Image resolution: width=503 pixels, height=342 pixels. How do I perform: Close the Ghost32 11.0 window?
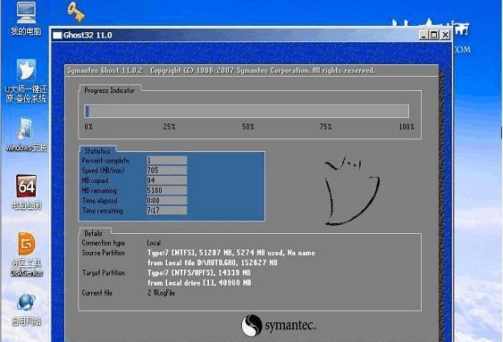[x=446, y=35]
